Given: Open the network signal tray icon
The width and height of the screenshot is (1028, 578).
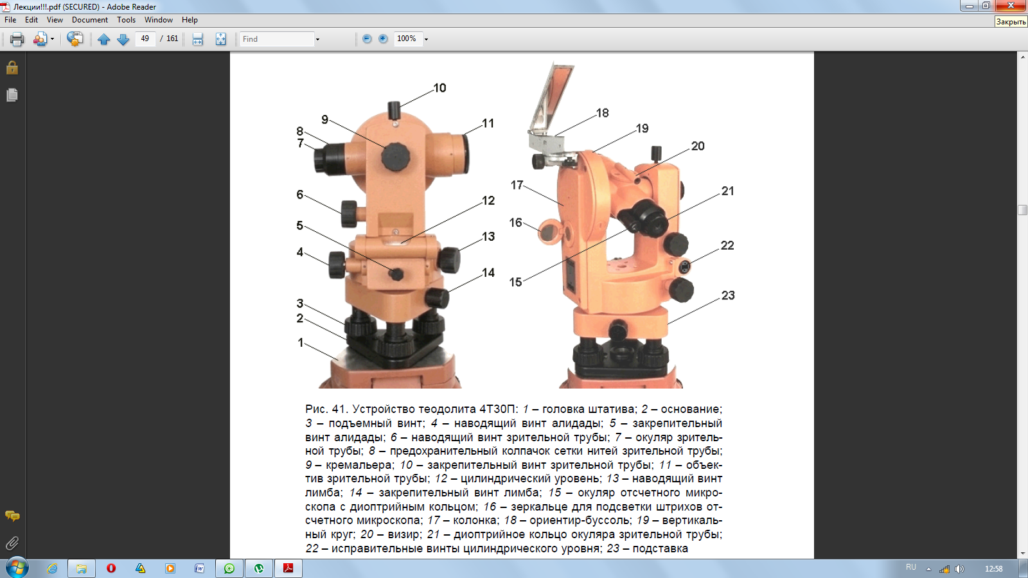Looking at the screenshot, I should pos(944,569).
